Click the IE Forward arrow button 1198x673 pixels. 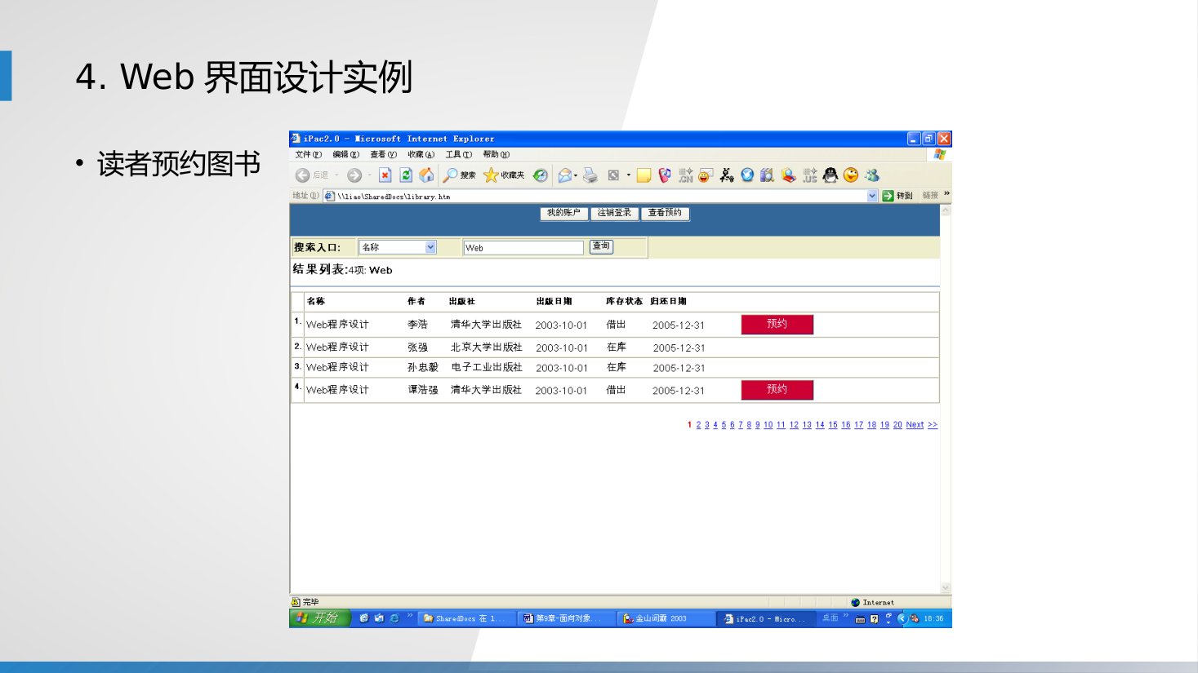(354, 175)
